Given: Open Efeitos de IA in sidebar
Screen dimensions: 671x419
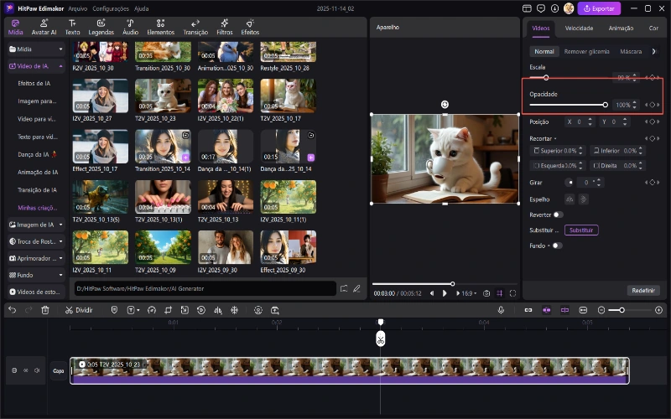Looking at the screenshot, I should click(x=34, y=83).
